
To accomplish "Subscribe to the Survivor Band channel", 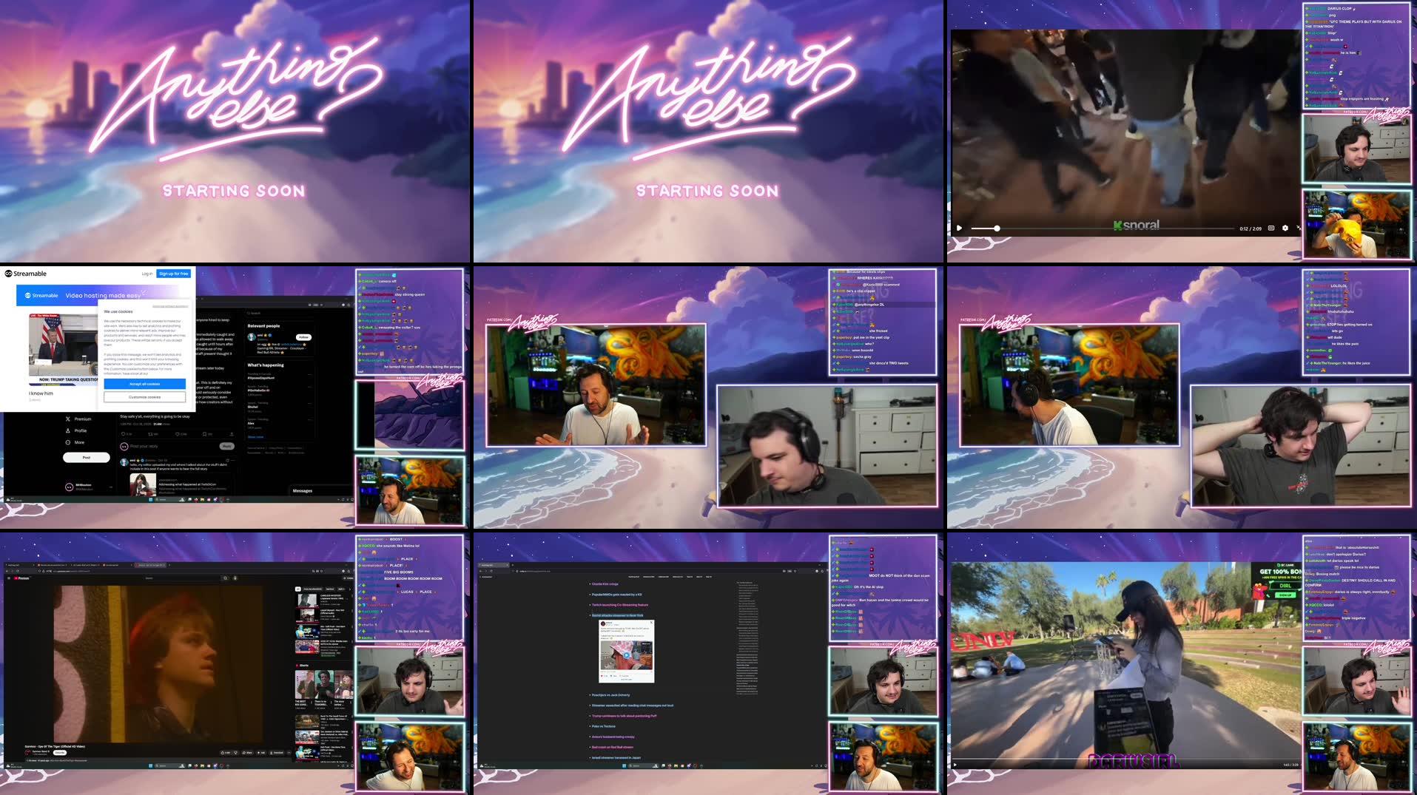I will click(x=60, y=753).
